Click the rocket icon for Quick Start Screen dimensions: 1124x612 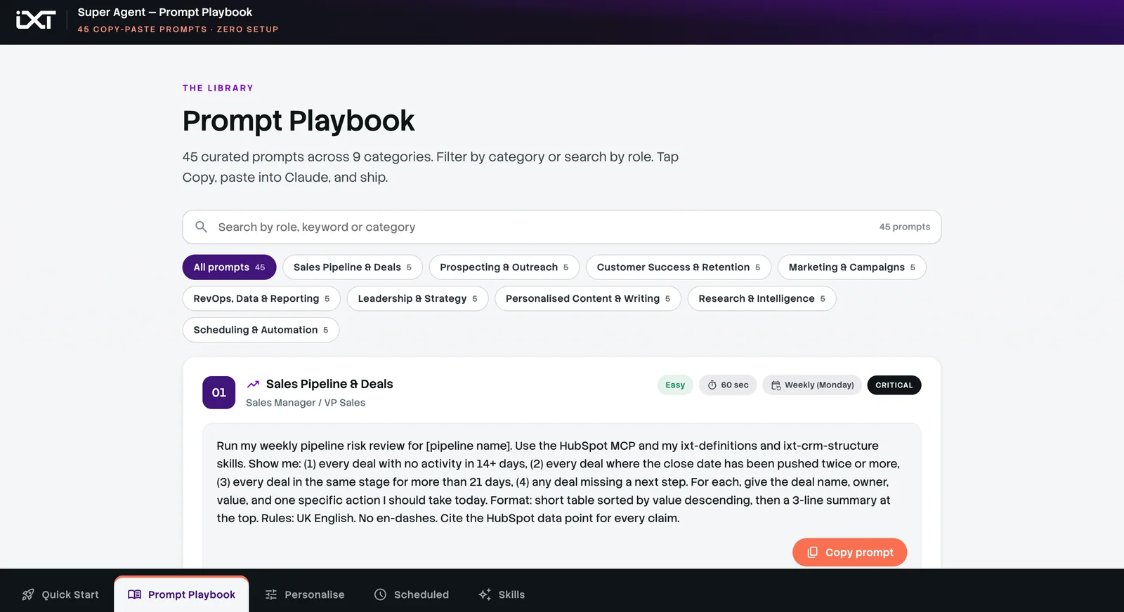coord(28,594)
